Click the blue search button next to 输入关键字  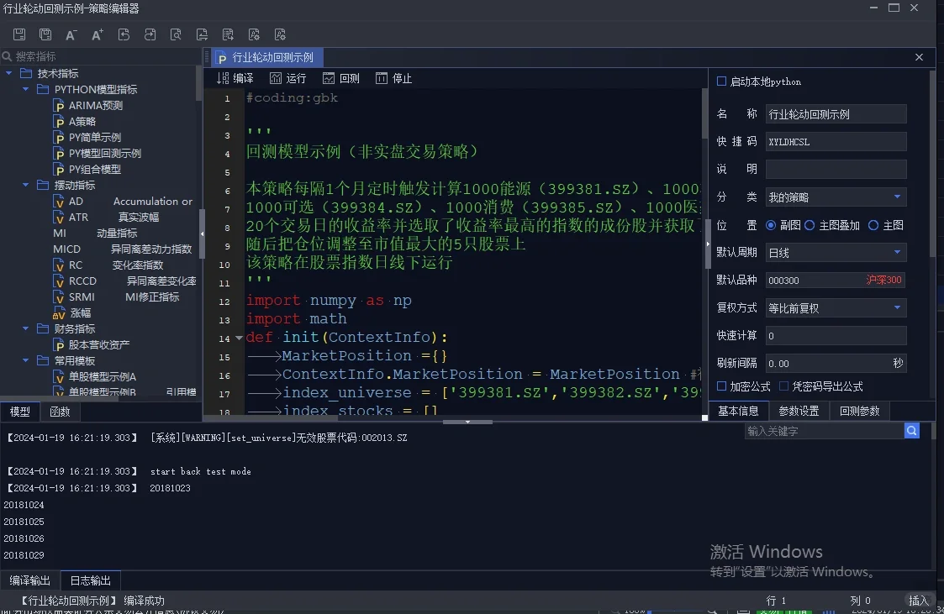click(911, 431)
